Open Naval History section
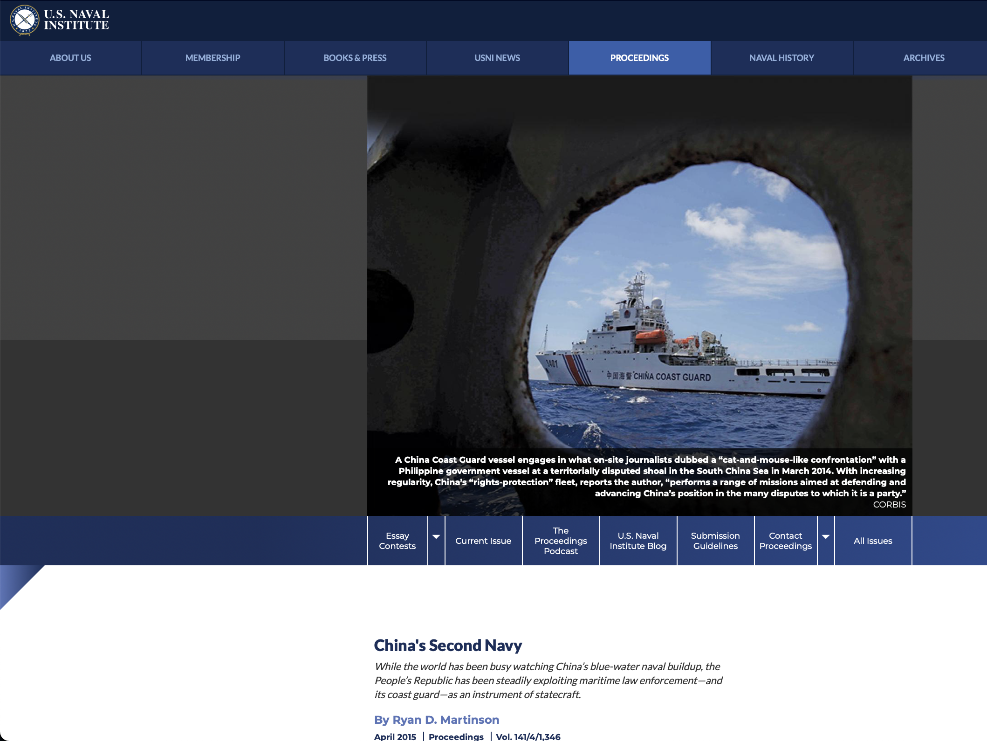 pos(781,58)
